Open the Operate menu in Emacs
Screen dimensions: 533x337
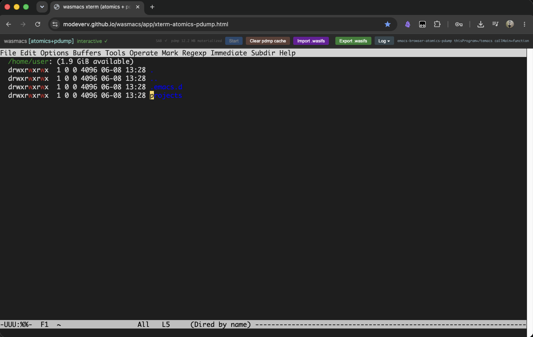pos(144,53)
